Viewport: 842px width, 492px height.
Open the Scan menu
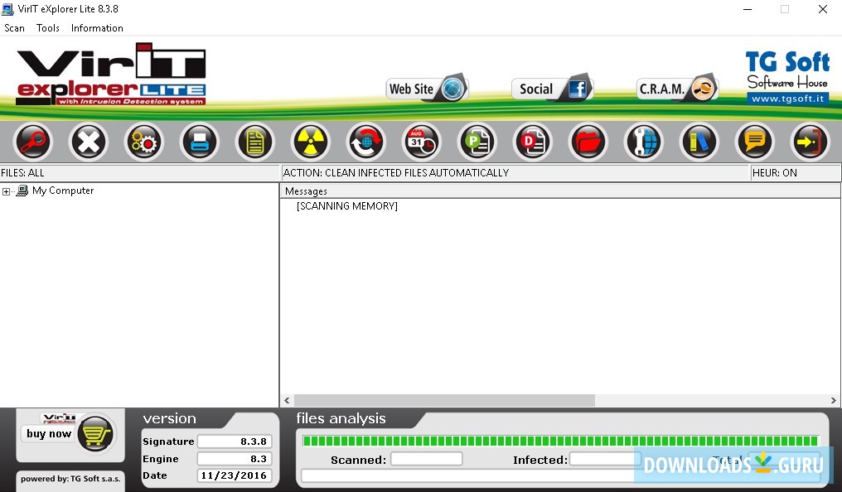[14, 28]
